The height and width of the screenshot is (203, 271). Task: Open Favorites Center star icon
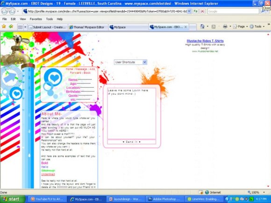coord(4,27)
